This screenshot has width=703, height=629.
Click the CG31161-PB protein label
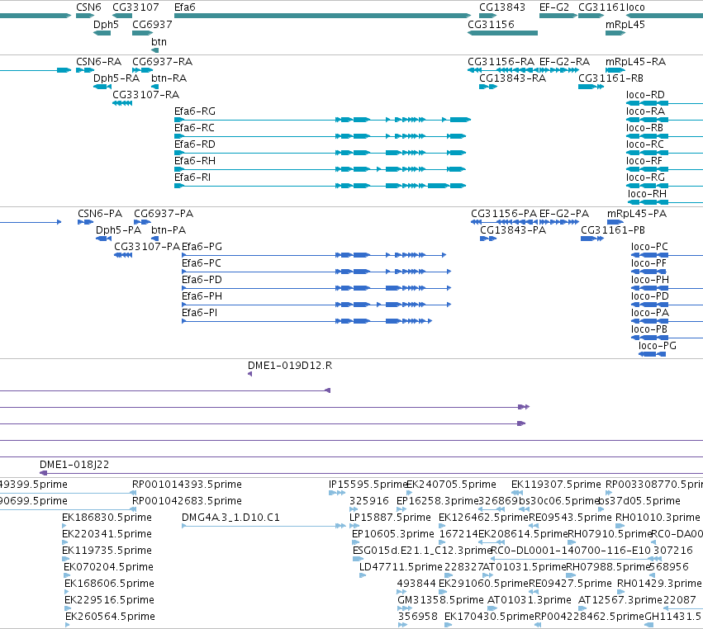(x=613, y=229)
